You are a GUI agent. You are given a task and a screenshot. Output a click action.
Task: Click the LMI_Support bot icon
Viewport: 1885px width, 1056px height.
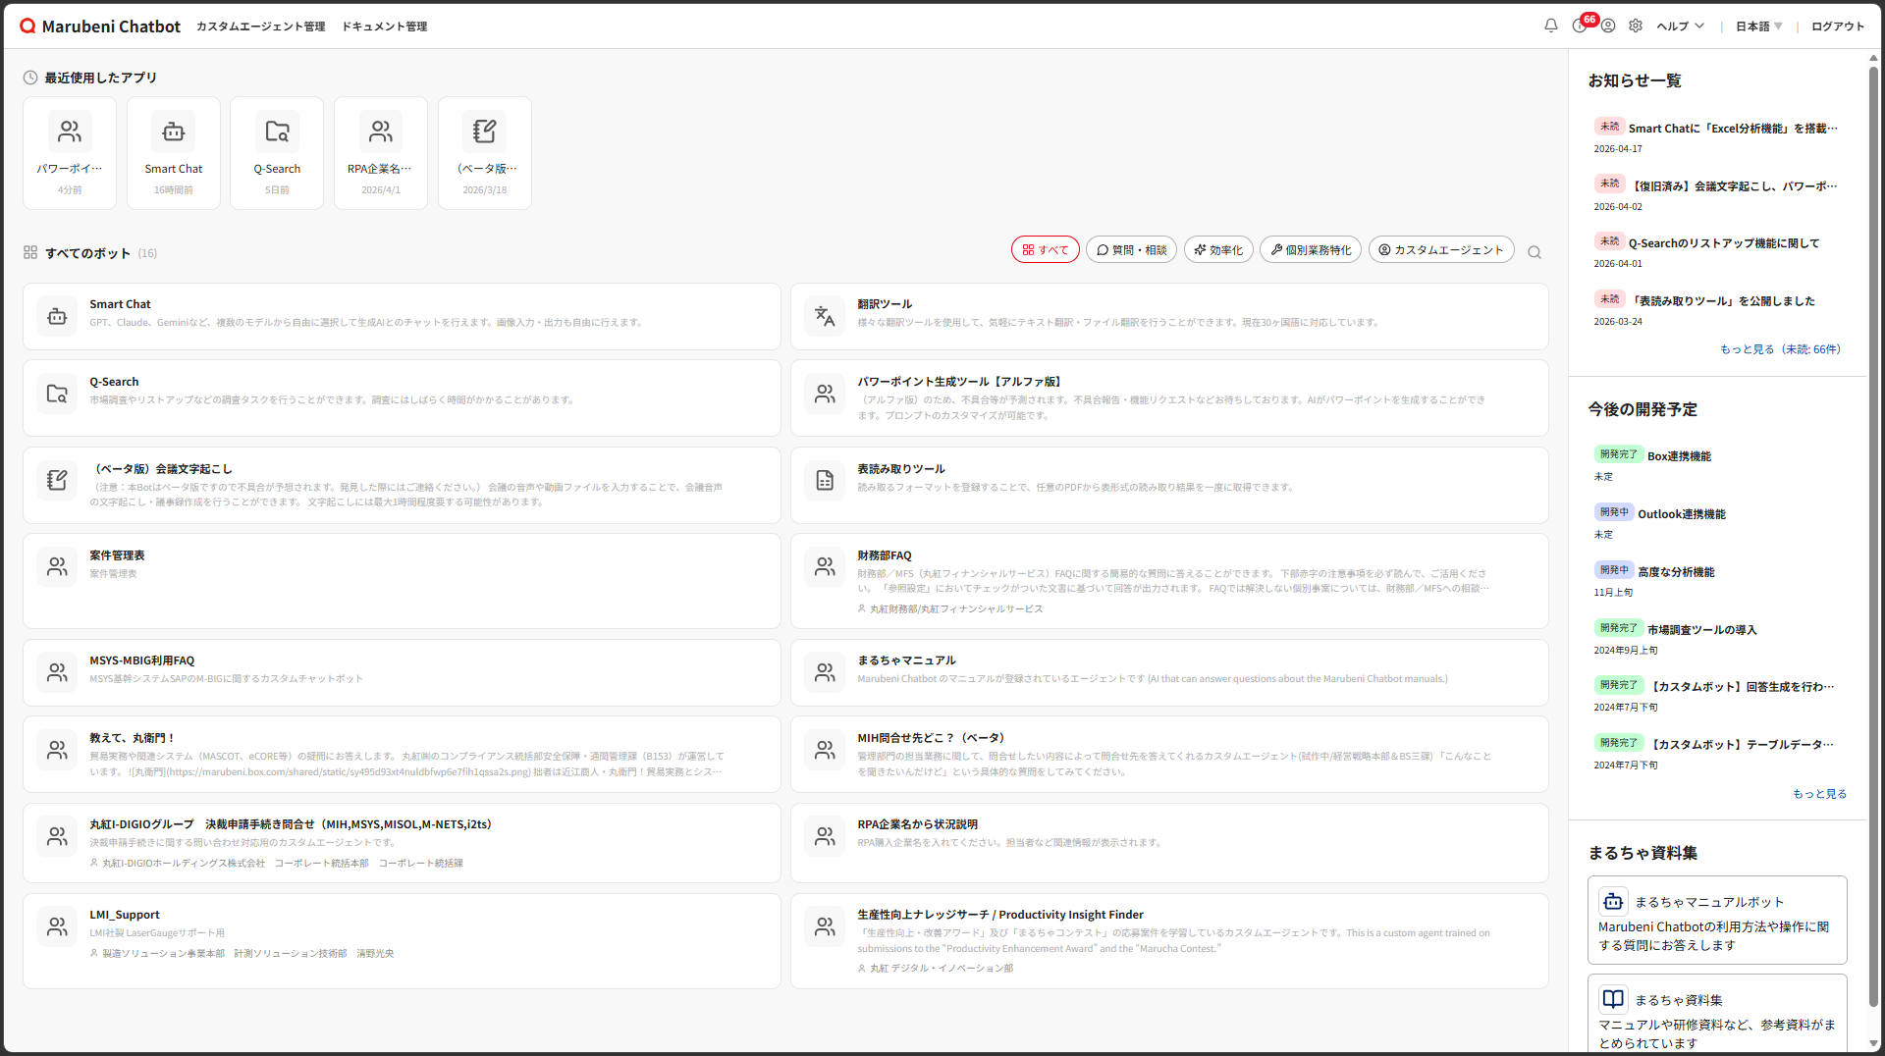tap(57, 925)
